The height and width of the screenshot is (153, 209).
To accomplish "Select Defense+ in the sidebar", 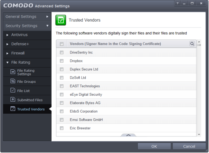I will (27, 44).
